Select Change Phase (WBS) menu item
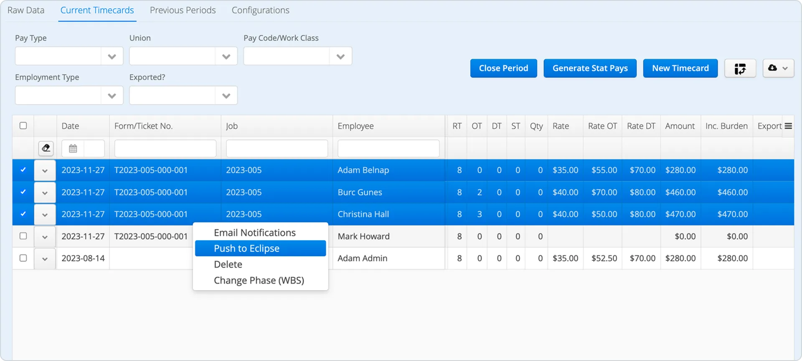Viewport: 802px width, 361px height. [260, 280]
